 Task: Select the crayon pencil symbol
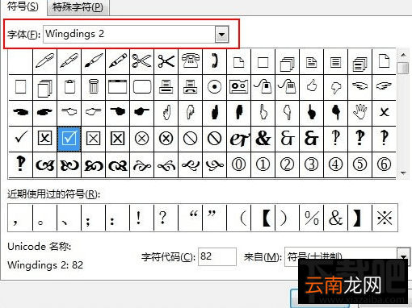pyautogui.click(x=118, y=61)
